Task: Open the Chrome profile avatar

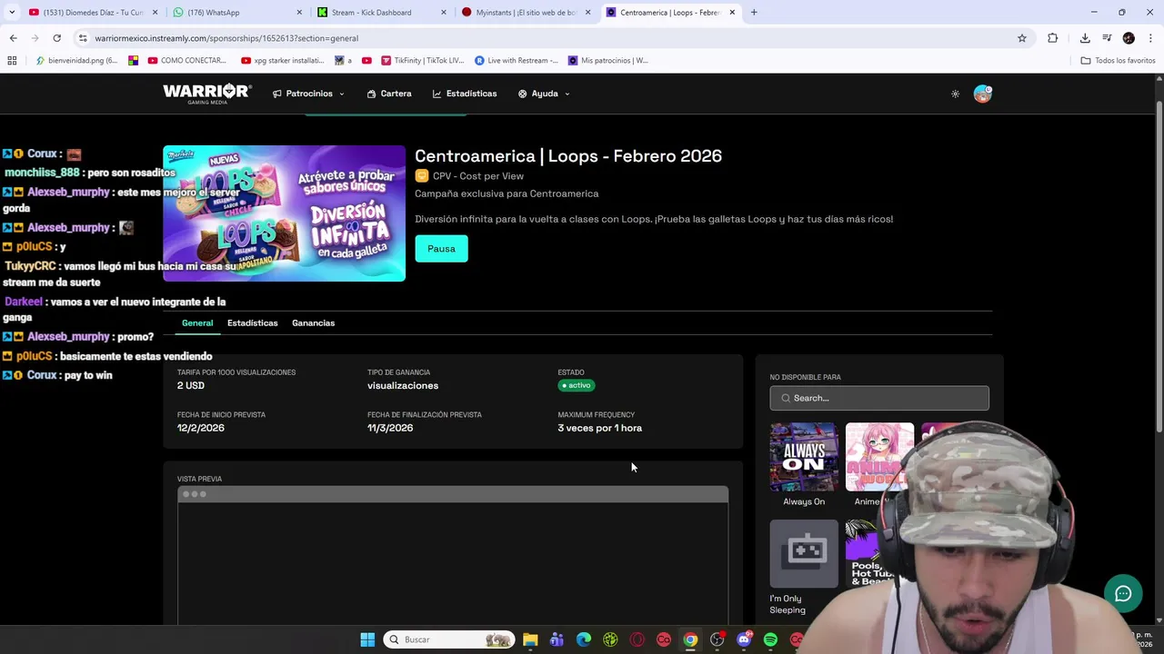Action: pyautogui.click(x=1129, y=38)
